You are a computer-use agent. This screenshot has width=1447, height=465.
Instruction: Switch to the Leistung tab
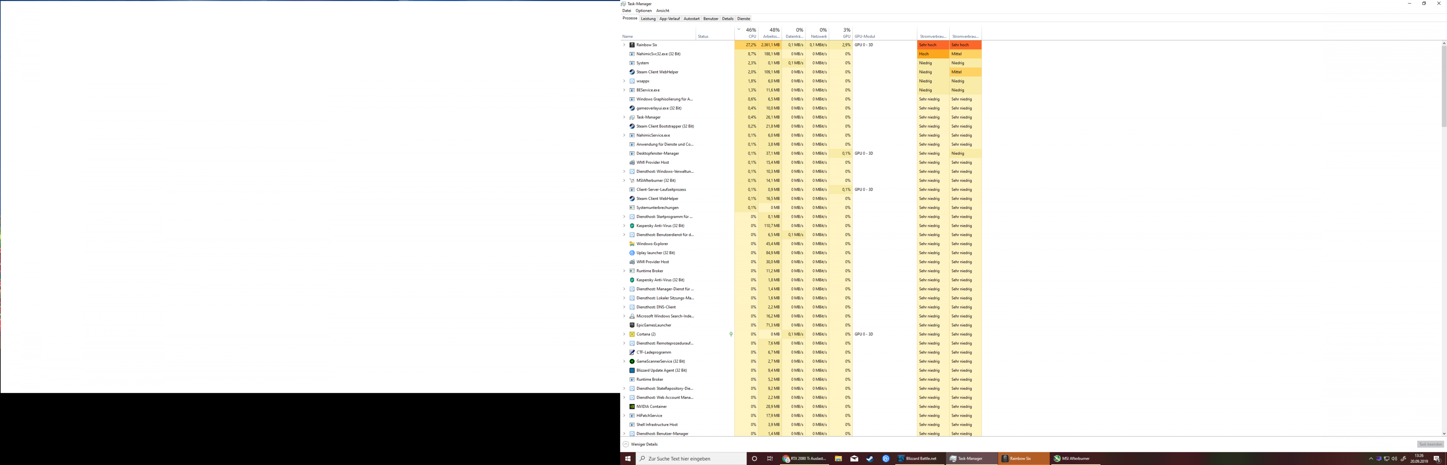click(648, 18)
